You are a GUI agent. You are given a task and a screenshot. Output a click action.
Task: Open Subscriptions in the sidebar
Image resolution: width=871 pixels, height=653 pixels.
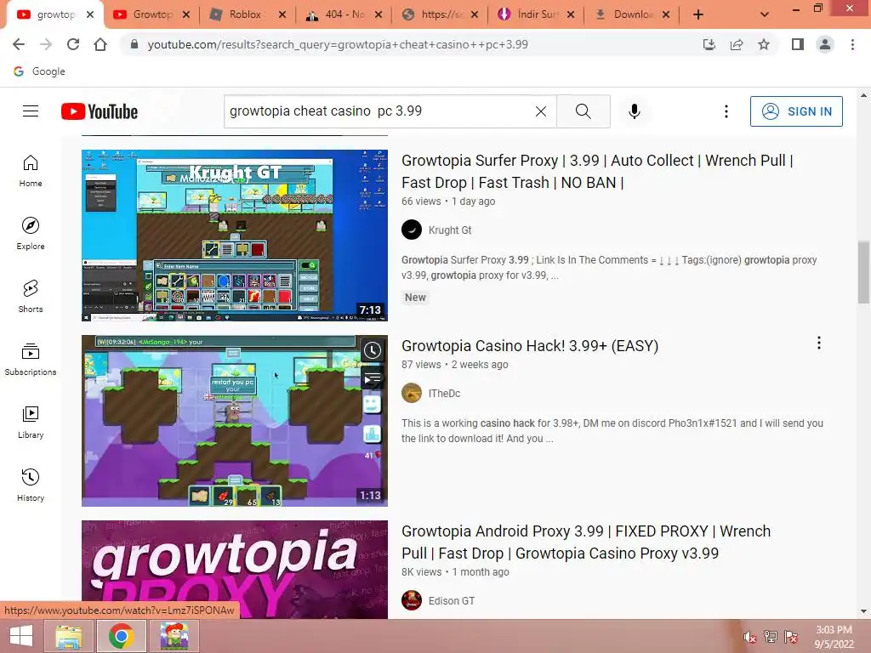tap(31, 360)
